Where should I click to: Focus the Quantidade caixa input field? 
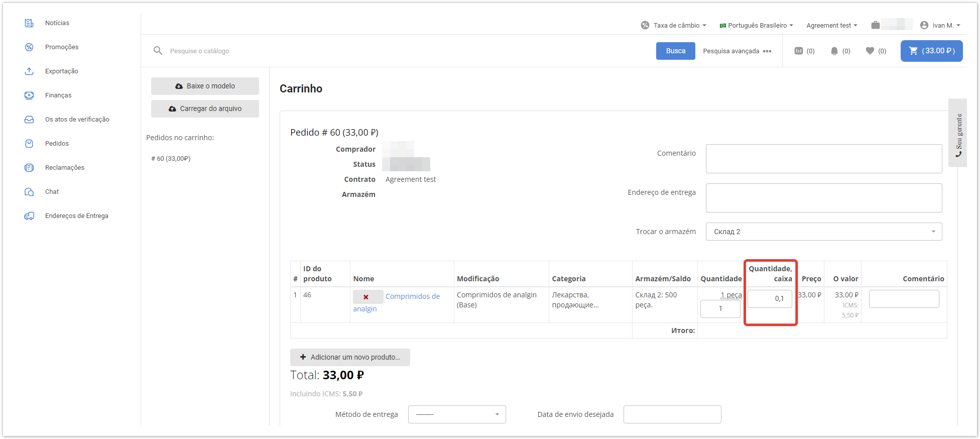coord(769,298)
